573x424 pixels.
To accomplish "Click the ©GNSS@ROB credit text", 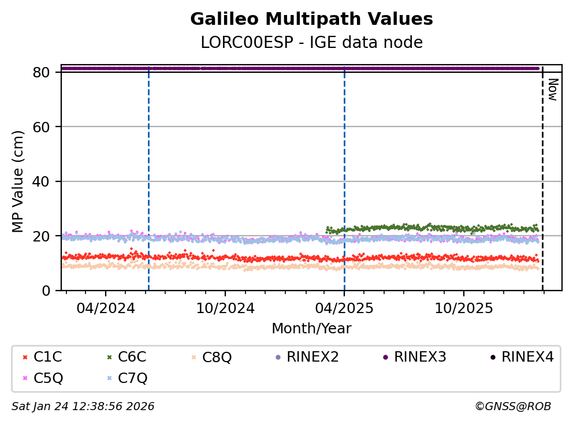I will [512, 406].
